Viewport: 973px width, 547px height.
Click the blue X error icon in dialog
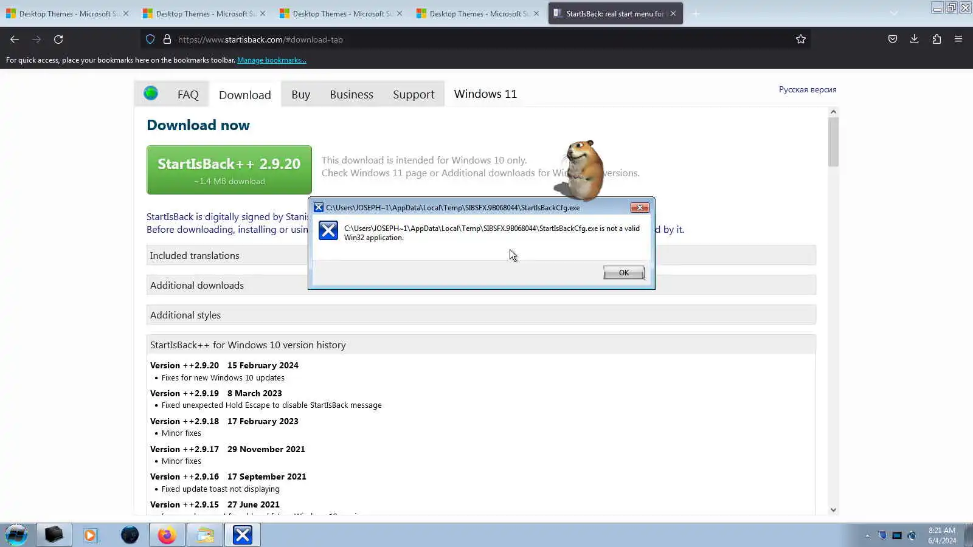[328, 230]
